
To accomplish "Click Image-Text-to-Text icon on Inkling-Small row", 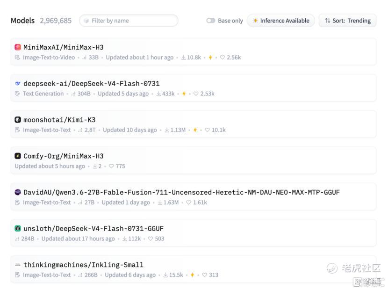I will pyautogui.click(x=17, y=275).
